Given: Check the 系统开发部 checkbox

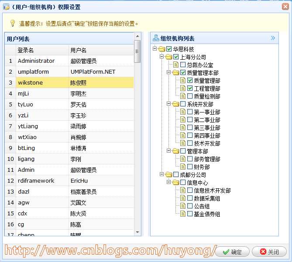Looking at the screenshot, I should coord(183,104).
